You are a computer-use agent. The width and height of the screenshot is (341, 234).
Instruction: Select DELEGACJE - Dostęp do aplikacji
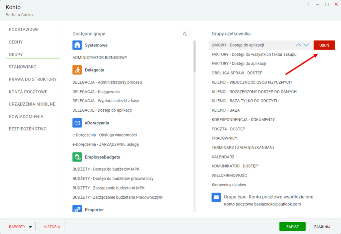pos(102,110)
